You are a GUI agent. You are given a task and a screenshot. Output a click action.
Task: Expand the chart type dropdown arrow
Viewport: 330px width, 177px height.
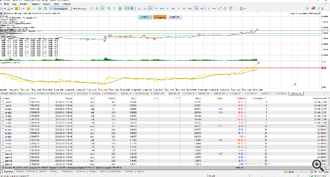[5, 9]
